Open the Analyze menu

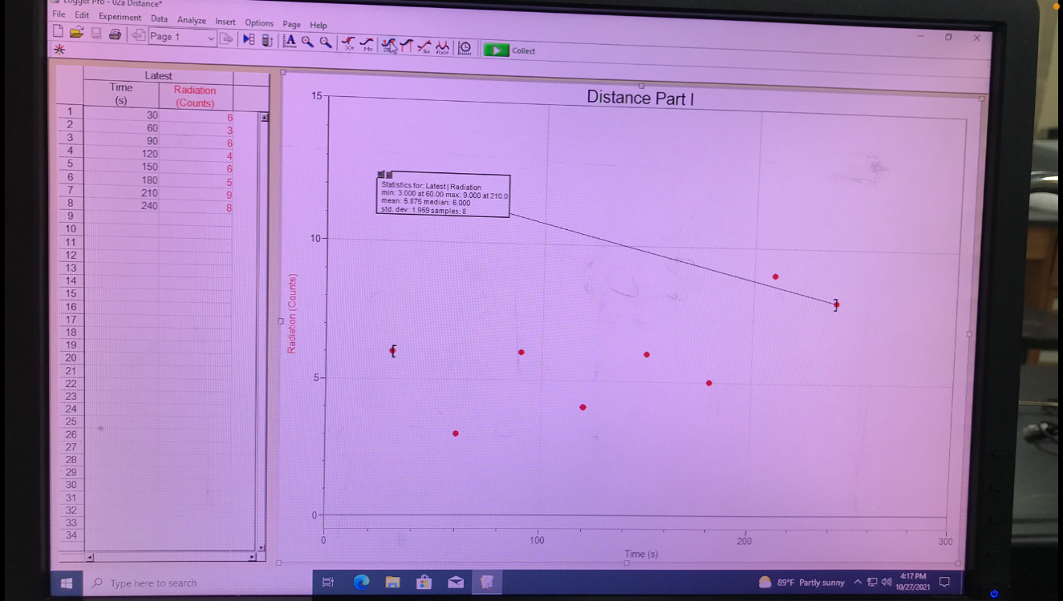(x=191, y=20)
